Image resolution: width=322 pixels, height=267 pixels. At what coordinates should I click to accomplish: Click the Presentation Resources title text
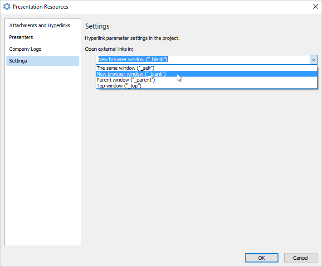[40, 7]
